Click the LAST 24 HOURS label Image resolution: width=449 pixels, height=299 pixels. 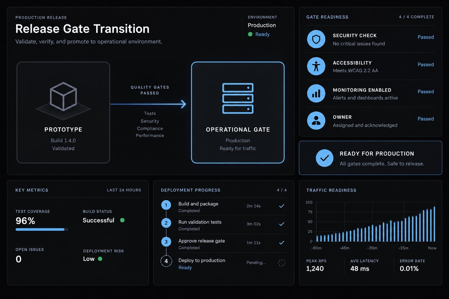[x=124, y=190]
